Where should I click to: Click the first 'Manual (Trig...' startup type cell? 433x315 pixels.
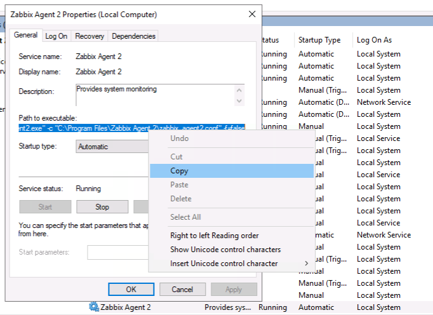[x=323, y=90]
